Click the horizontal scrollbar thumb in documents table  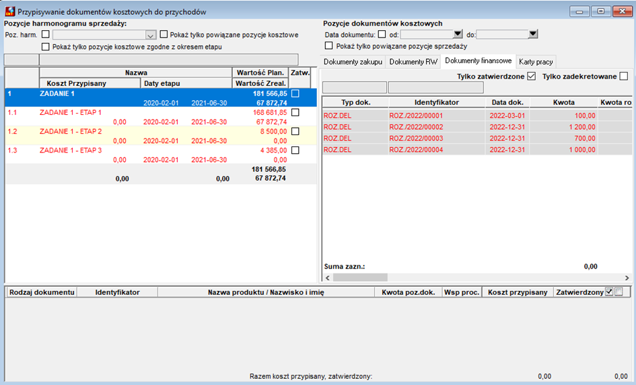360,277
